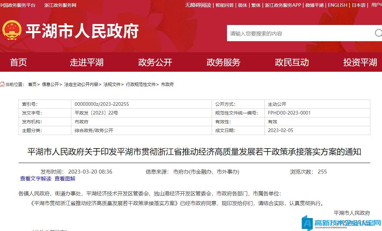Open the 政民互动 menu
382x231 pixels.
coord(292,62)
